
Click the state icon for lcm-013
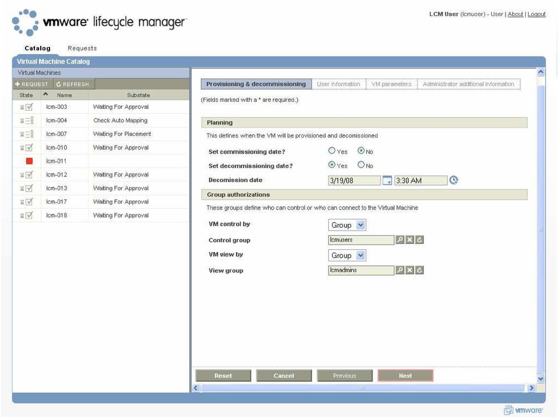[27, 188]
